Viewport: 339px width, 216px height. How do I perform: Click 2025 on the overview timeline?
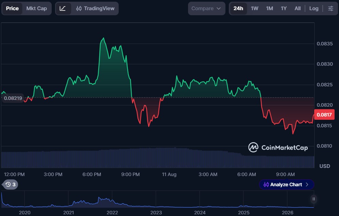[244, 213]
